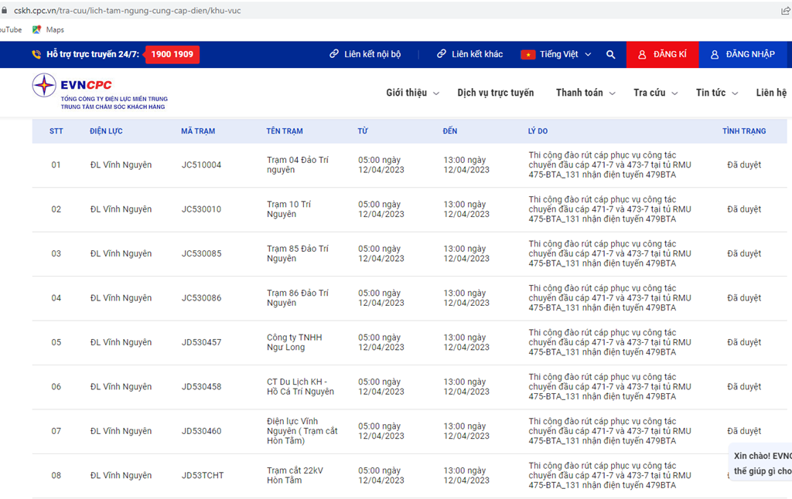Expand the Giới thiệu menu

412,93
